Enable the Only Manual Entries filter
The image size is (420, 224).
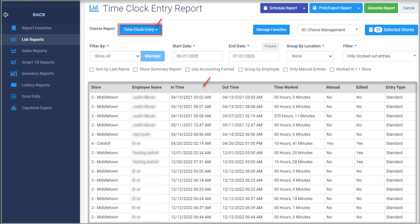pyautogui.click(x=285, y=69)
